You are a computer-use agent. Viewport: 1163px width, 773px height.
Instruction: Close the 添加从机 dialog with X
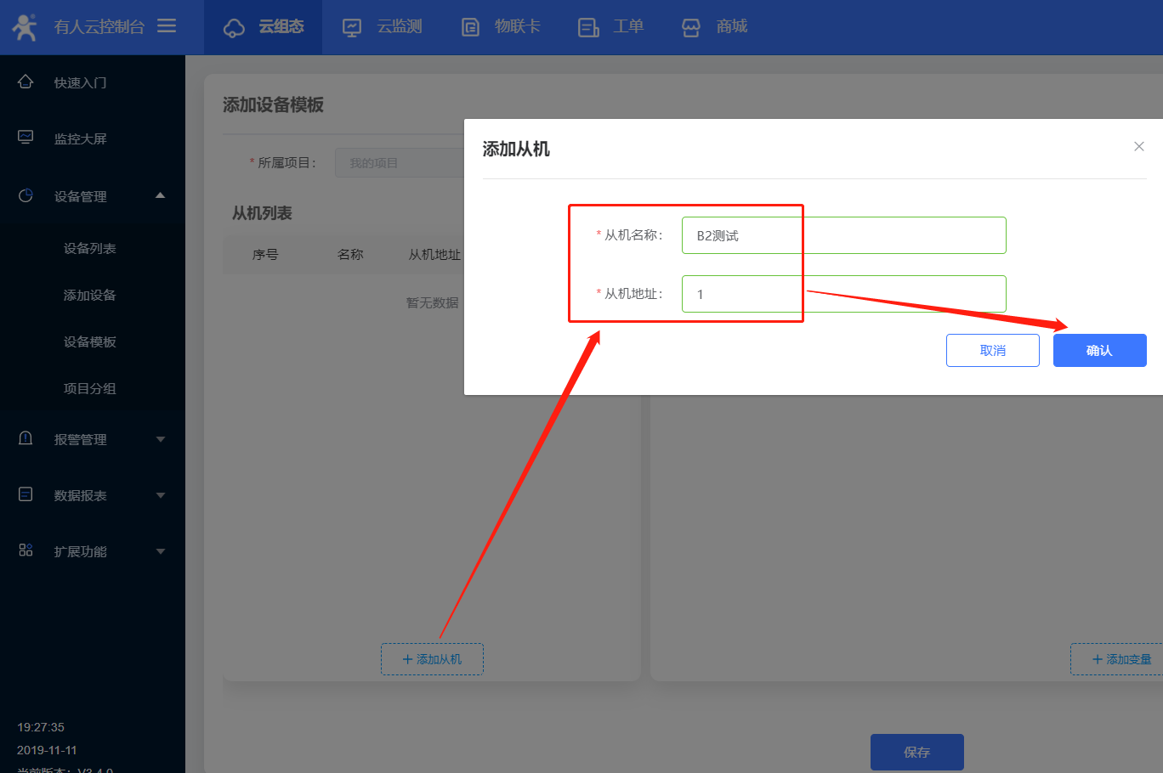(1138, 147)
